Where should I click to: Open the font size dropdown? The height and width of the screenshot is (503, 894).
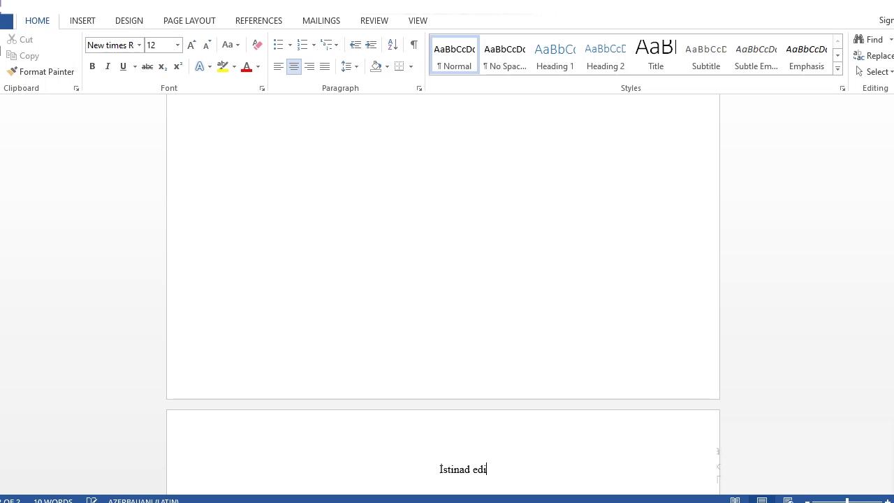[x=177, y=45]
